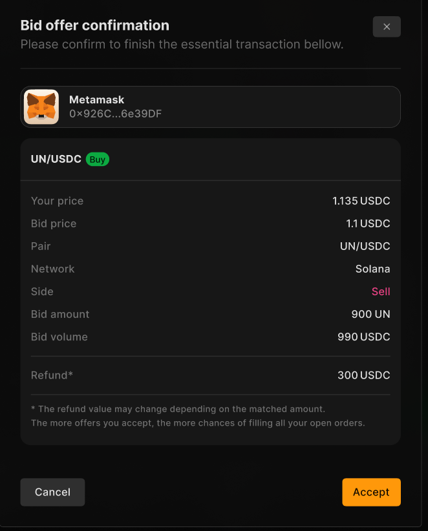Click the UN/USDC pair heading
Viewport: 428px width, 531px height.
(56, 160)
